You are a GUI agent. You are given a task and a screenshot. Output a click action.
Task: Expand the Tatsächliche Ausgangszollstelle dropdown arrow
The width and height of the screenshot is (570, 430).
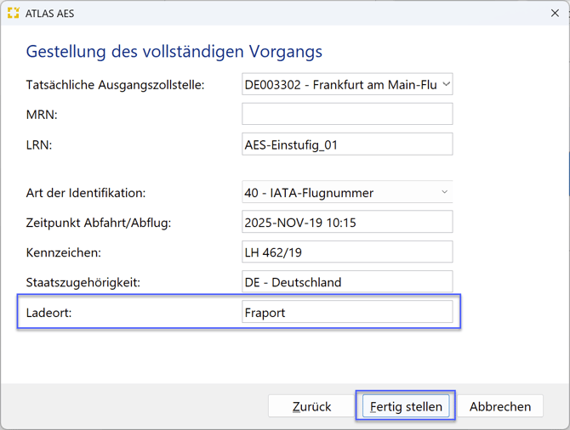[x=446, y=84]
